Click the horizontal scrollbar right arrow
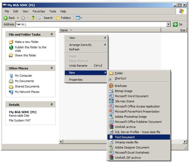This screenshot has height=162, width=189. click(x=185, y=141)
